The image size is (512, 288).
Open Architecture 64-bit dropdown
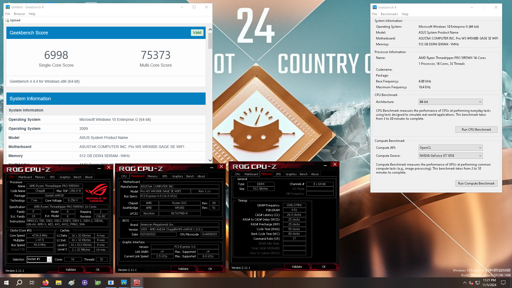click(x=450, y=102)
